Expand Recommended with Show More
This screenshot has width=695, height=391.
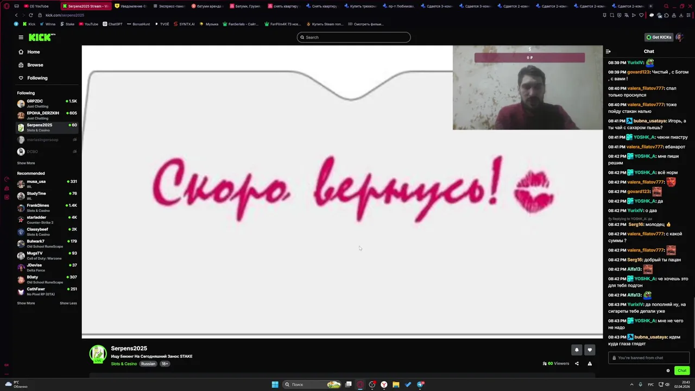pos(26,303)
